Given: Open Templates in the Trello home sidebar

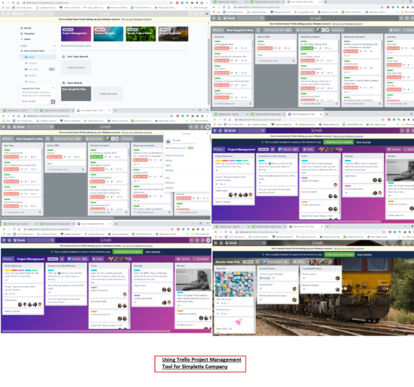Looking at the screenshot, I should tap(28, 33).
